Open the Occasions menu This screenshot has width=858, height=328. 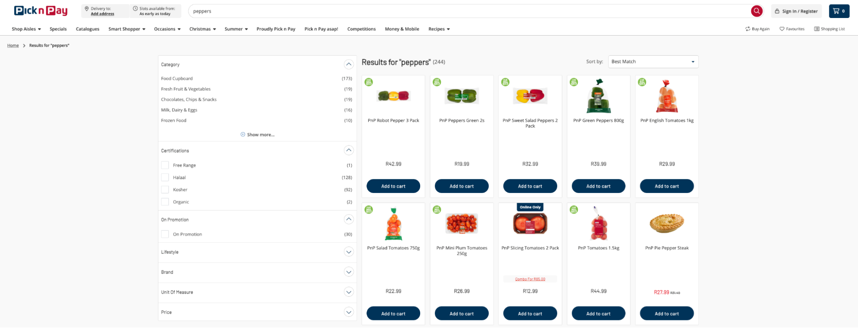[167, 29]
